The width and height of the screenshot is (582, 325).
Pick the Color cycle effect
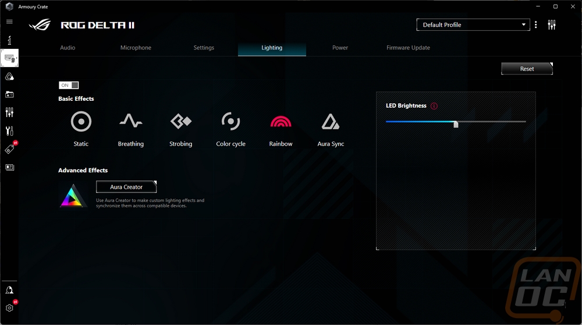pos(230,122)
